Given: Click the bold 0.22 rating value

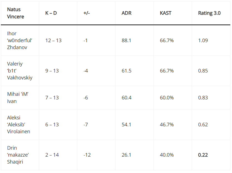Looking at the screenshot, I should click(x=203, y=155).
